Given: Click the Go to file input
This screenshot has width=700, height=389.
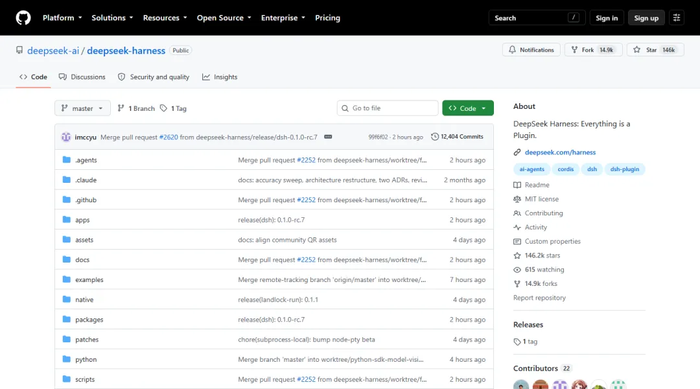Looking at the screenshot, I should click(388, 108).
